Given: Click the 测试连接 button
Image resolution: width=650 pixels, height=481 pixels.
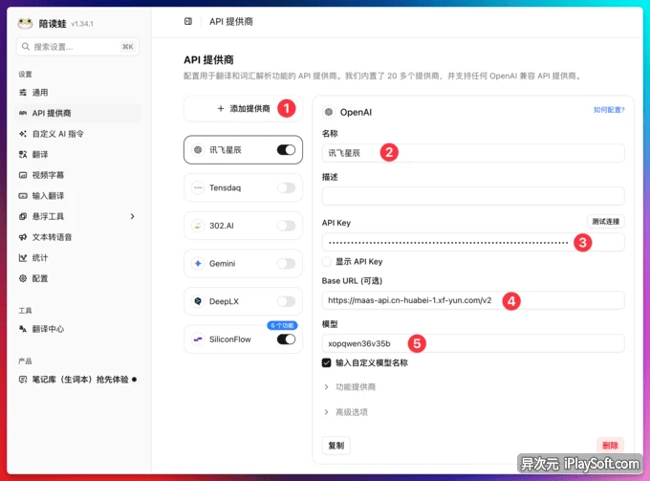Looking at the screenshot, I should (x=606, y=222).
